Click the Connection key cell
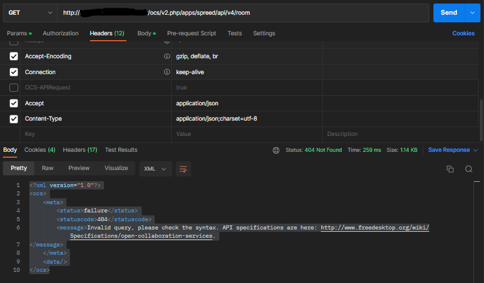 coord(96,72)
